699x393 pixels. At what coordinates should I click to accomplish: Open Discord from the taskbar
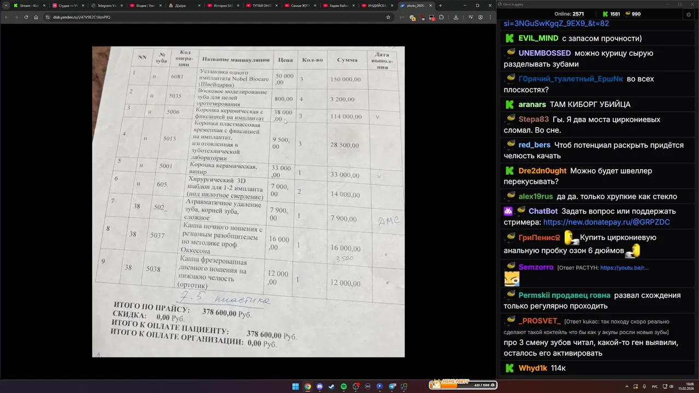coord(319,386)
